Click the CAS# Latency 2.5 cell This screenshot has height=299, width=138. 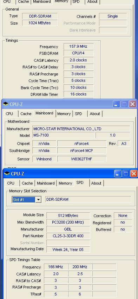(80, 274)
